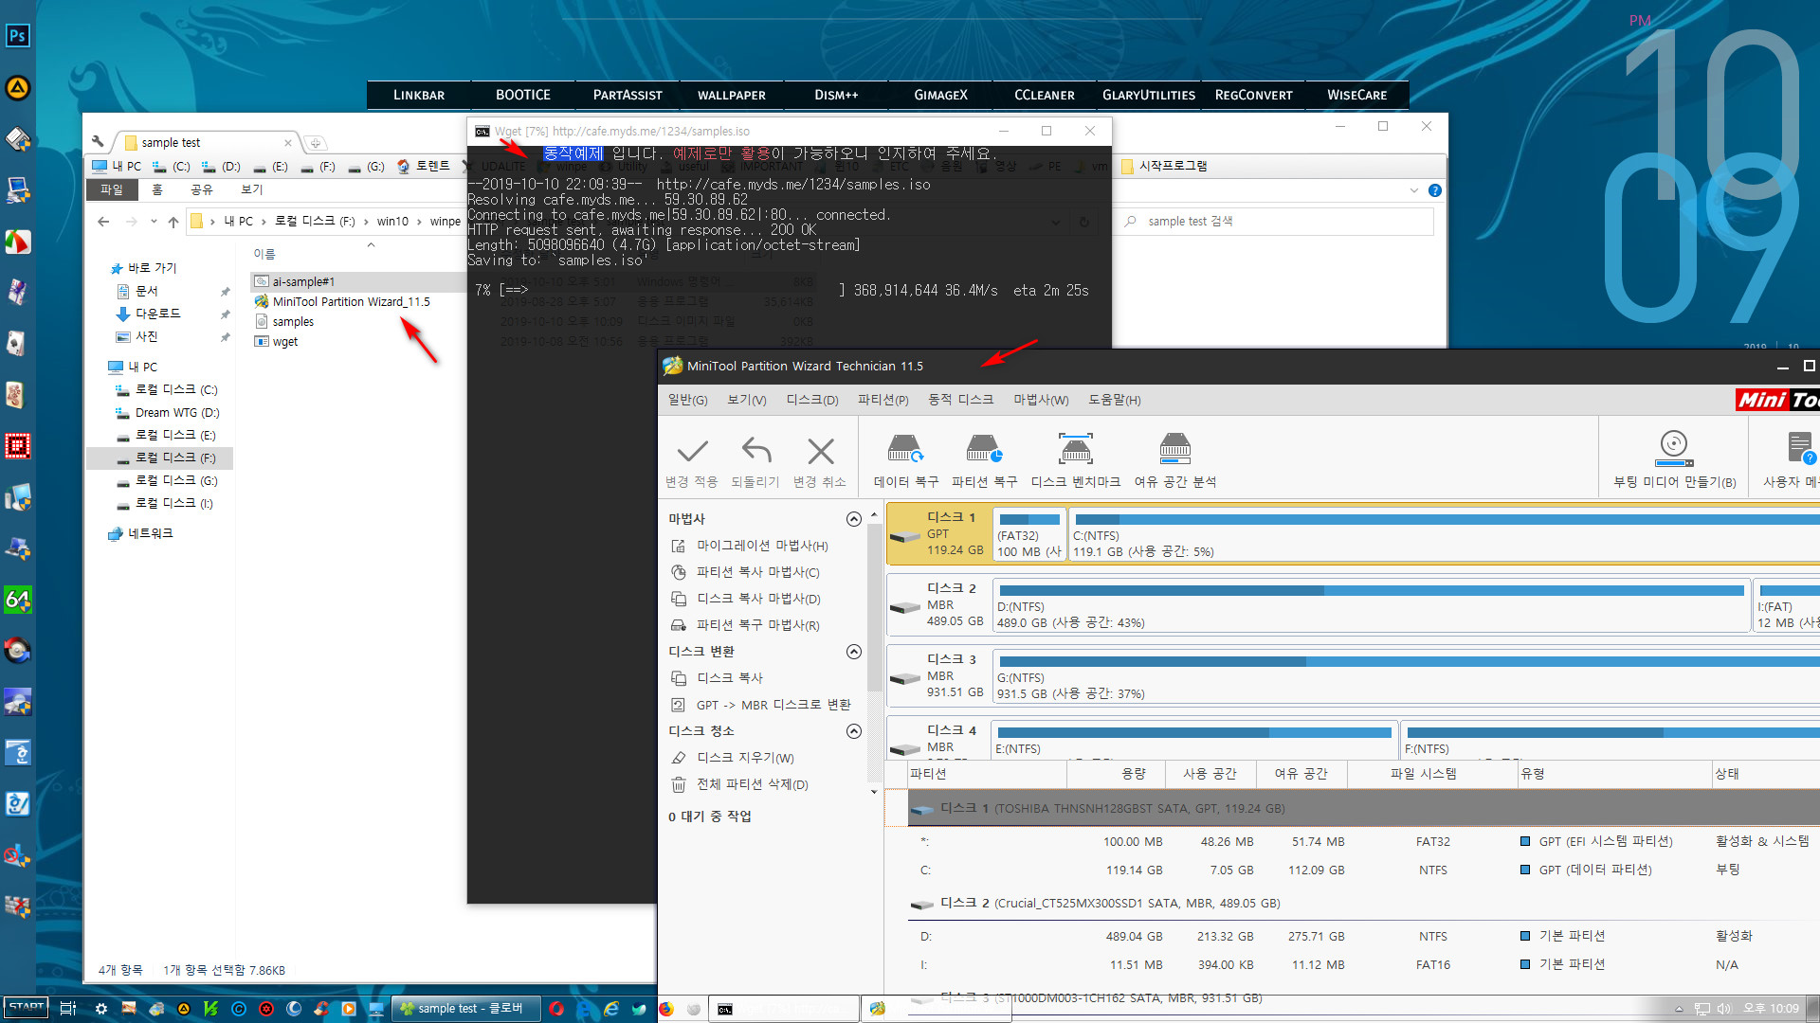Screen dimensions: 1820x1023
Task: Click the Apply Changes checkmark icon
Action: pos(692,451)
